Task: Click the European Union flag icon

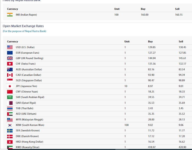Action: click(x=10, y=53)
